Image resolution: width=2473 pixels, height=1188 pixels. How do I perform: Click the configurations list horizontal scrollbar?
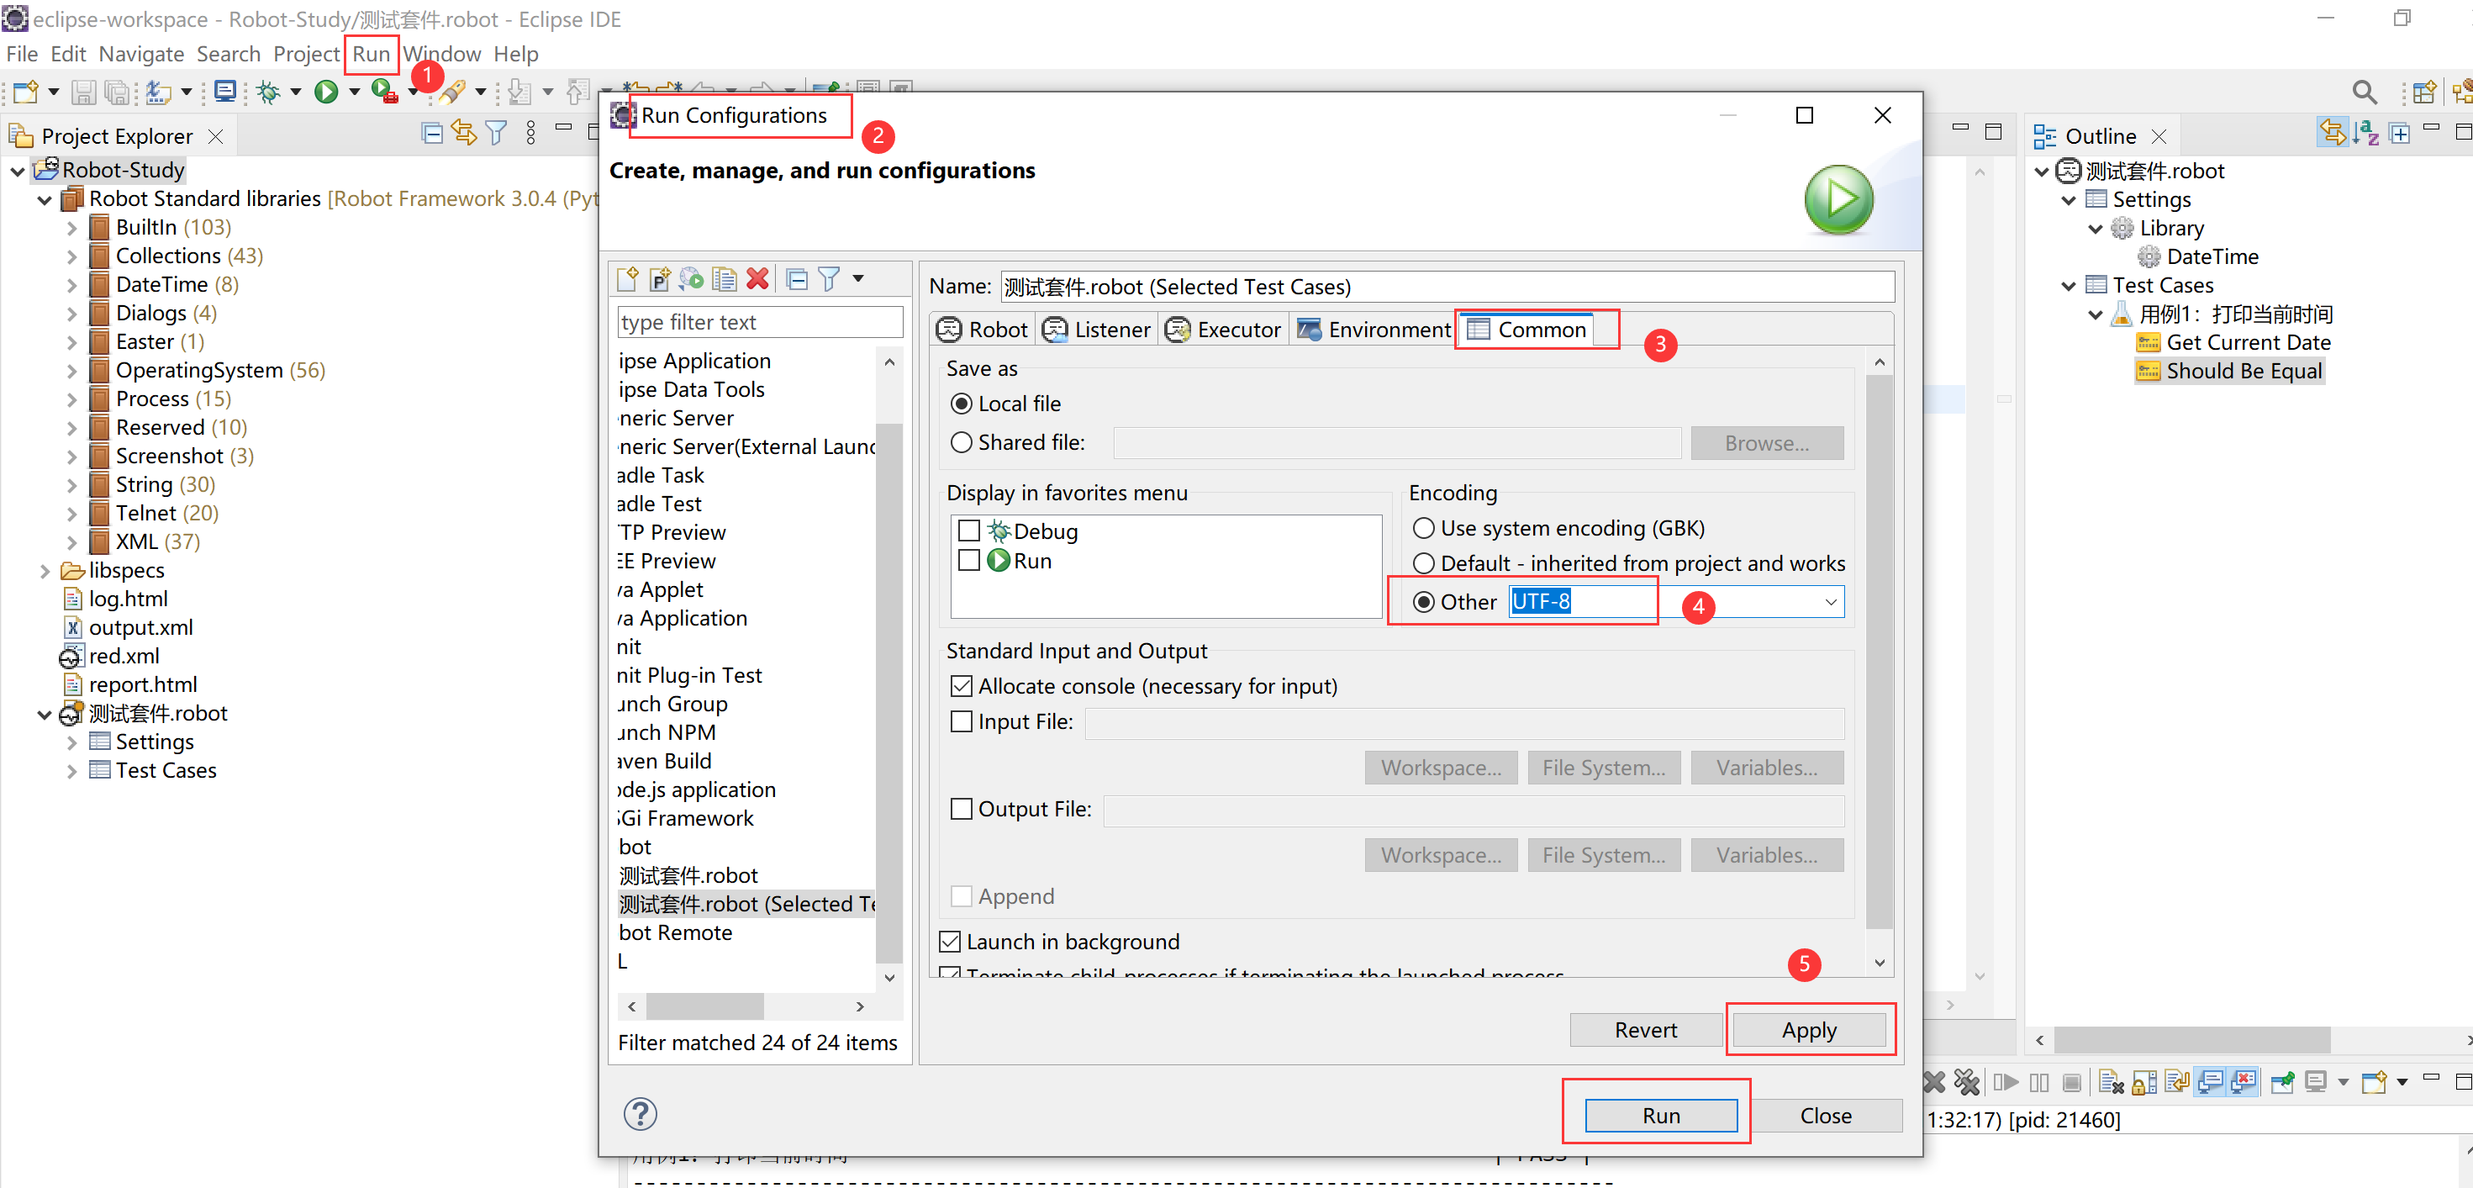point(704,1006)
